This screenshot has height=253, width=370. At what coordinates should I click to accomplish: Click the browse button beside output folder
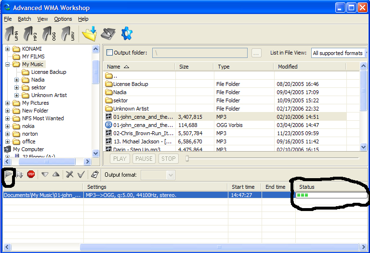[256, 53]
